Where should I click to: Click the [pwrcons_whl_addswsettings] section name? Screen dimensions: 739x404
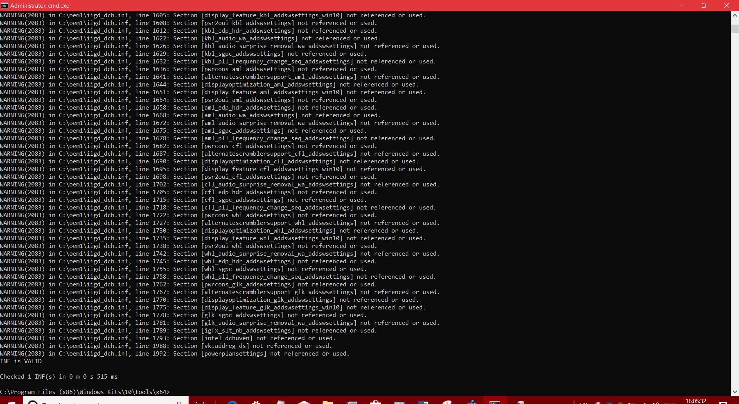(247, 215)
